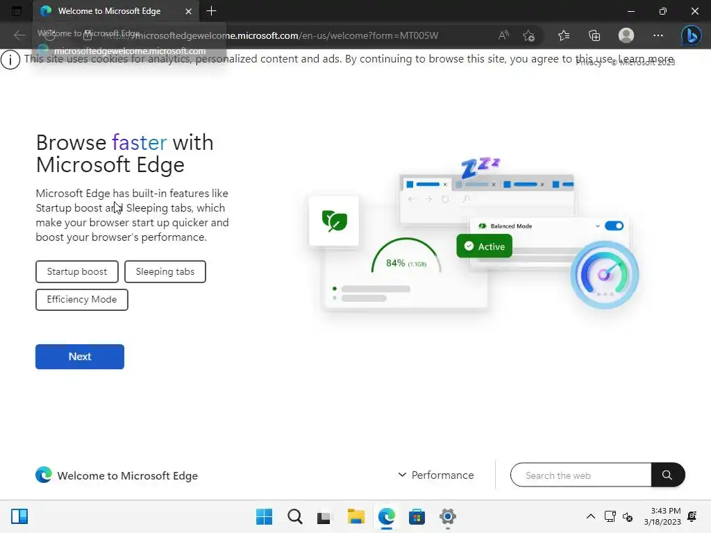Viewport: 711px width, 533px height.
Task: Toggle the Read aloud icon
Action: click(x=503, y=35)
